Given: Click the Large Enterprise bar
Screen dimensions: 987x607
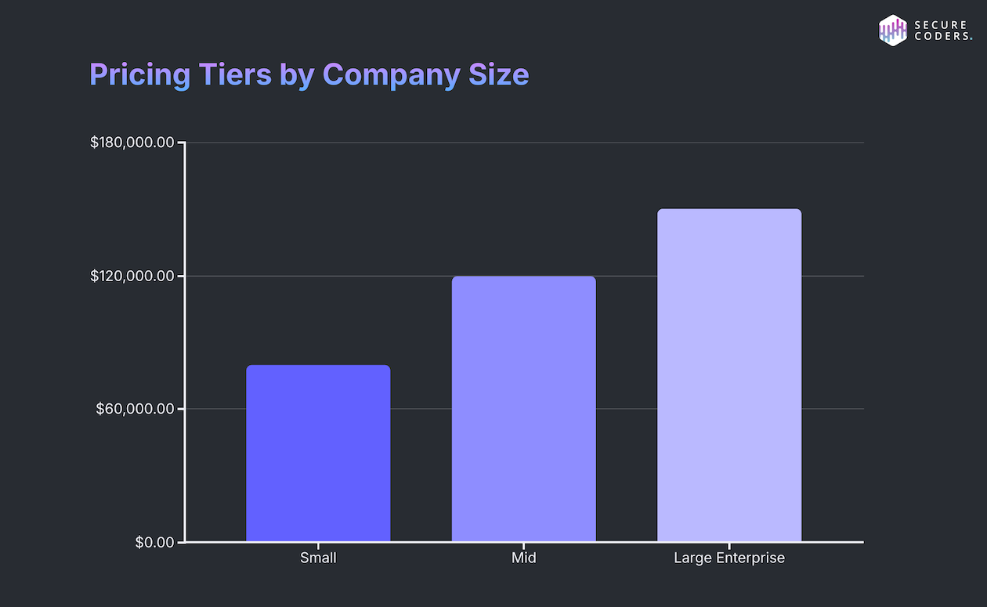Looking at the screenshot, I should pos(729,374).
